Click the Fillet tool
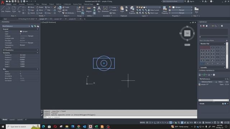 pyautogui.click(x=47, y=10)
